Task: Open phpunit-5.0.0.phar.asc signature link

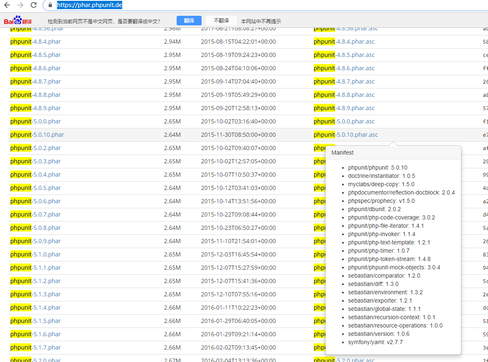Action: pyautogui.click(x=344, y=121)
